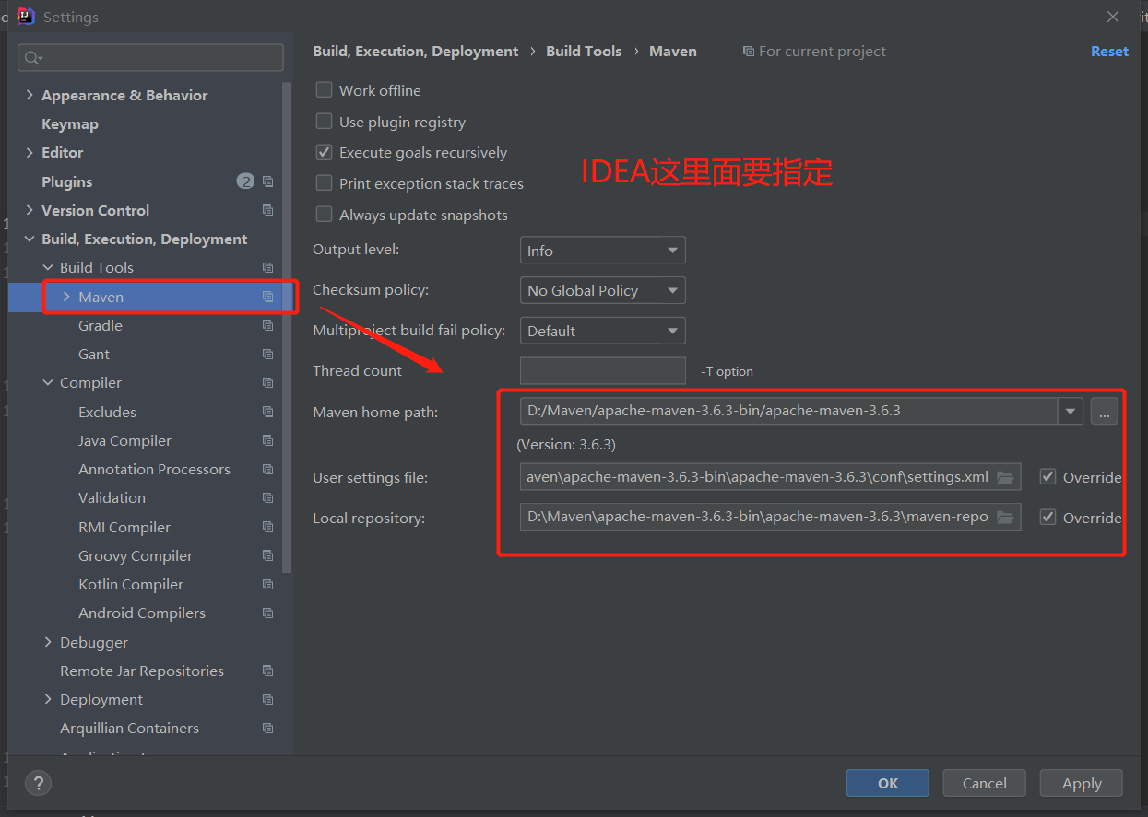The image size is (1148, 817).
Task: Expand the Maven tree node arrow
Action: tap(66, 297)
